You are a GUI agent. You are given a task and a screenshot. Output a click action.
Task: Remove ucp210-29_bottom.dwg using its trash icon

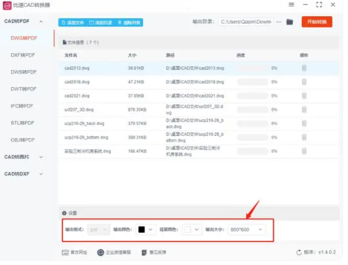[304, 137]
